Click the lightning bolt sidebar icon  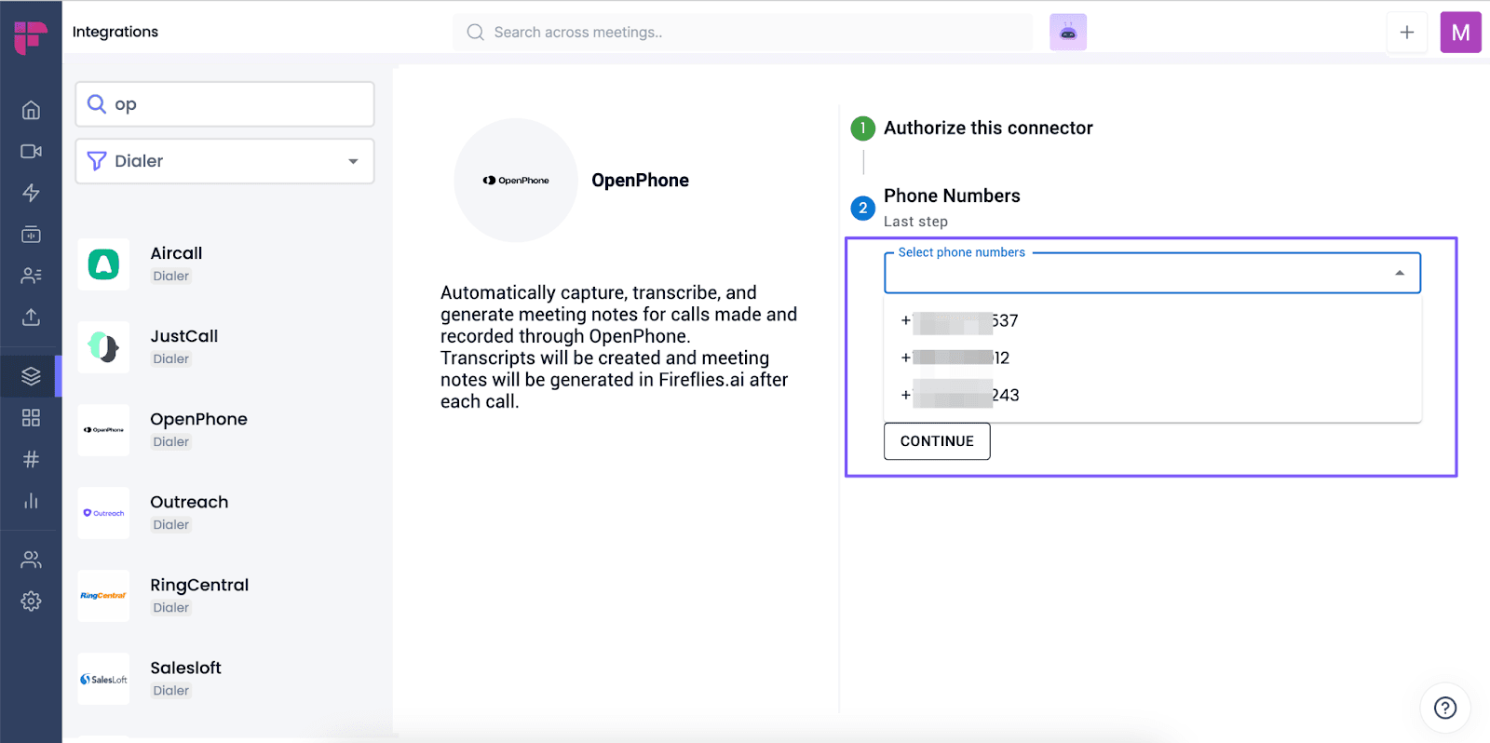tap(31, 193)
